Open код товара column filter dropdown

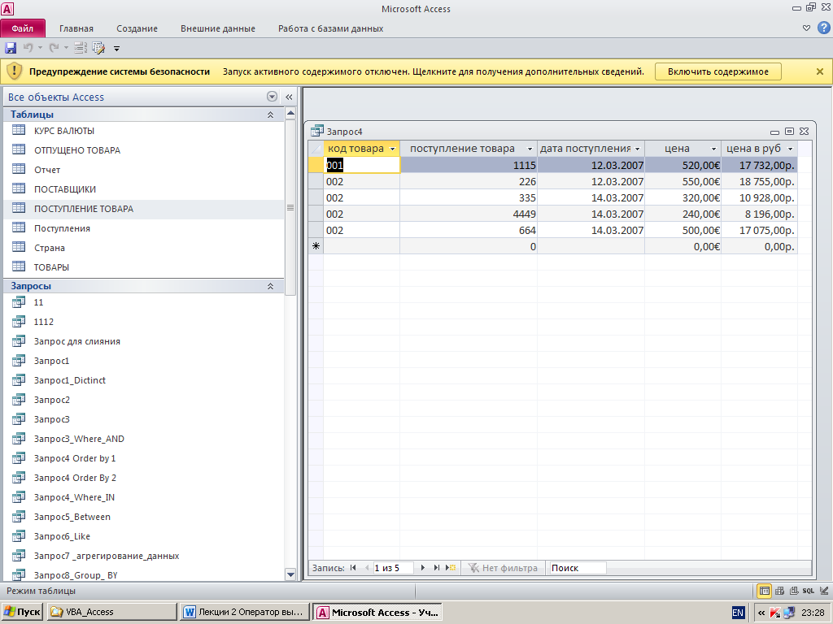point(393,149)
